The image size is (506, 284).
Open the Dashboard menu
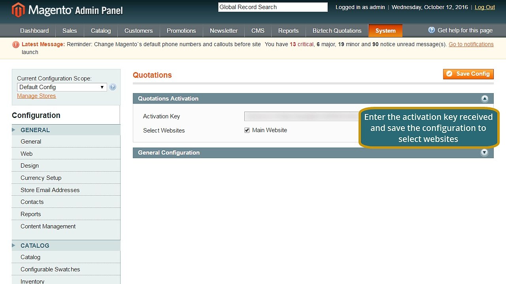(x=34, y=31)
